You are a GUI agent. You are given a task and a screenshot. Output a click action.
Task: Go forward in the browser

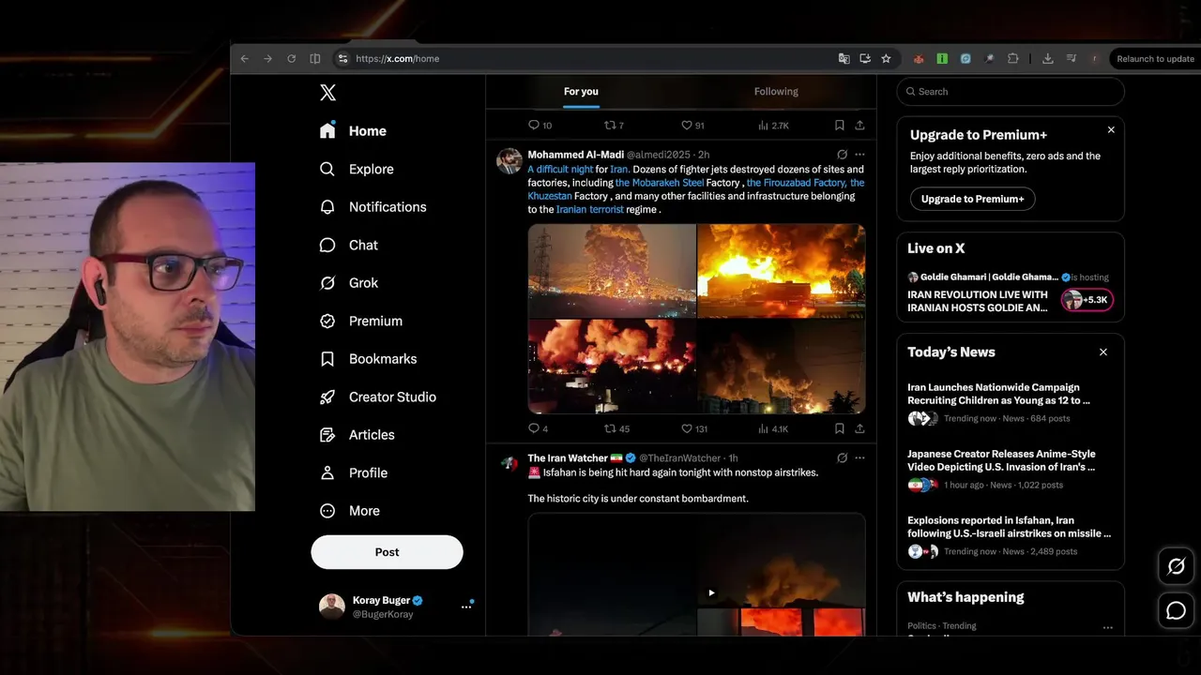(267, 58)
